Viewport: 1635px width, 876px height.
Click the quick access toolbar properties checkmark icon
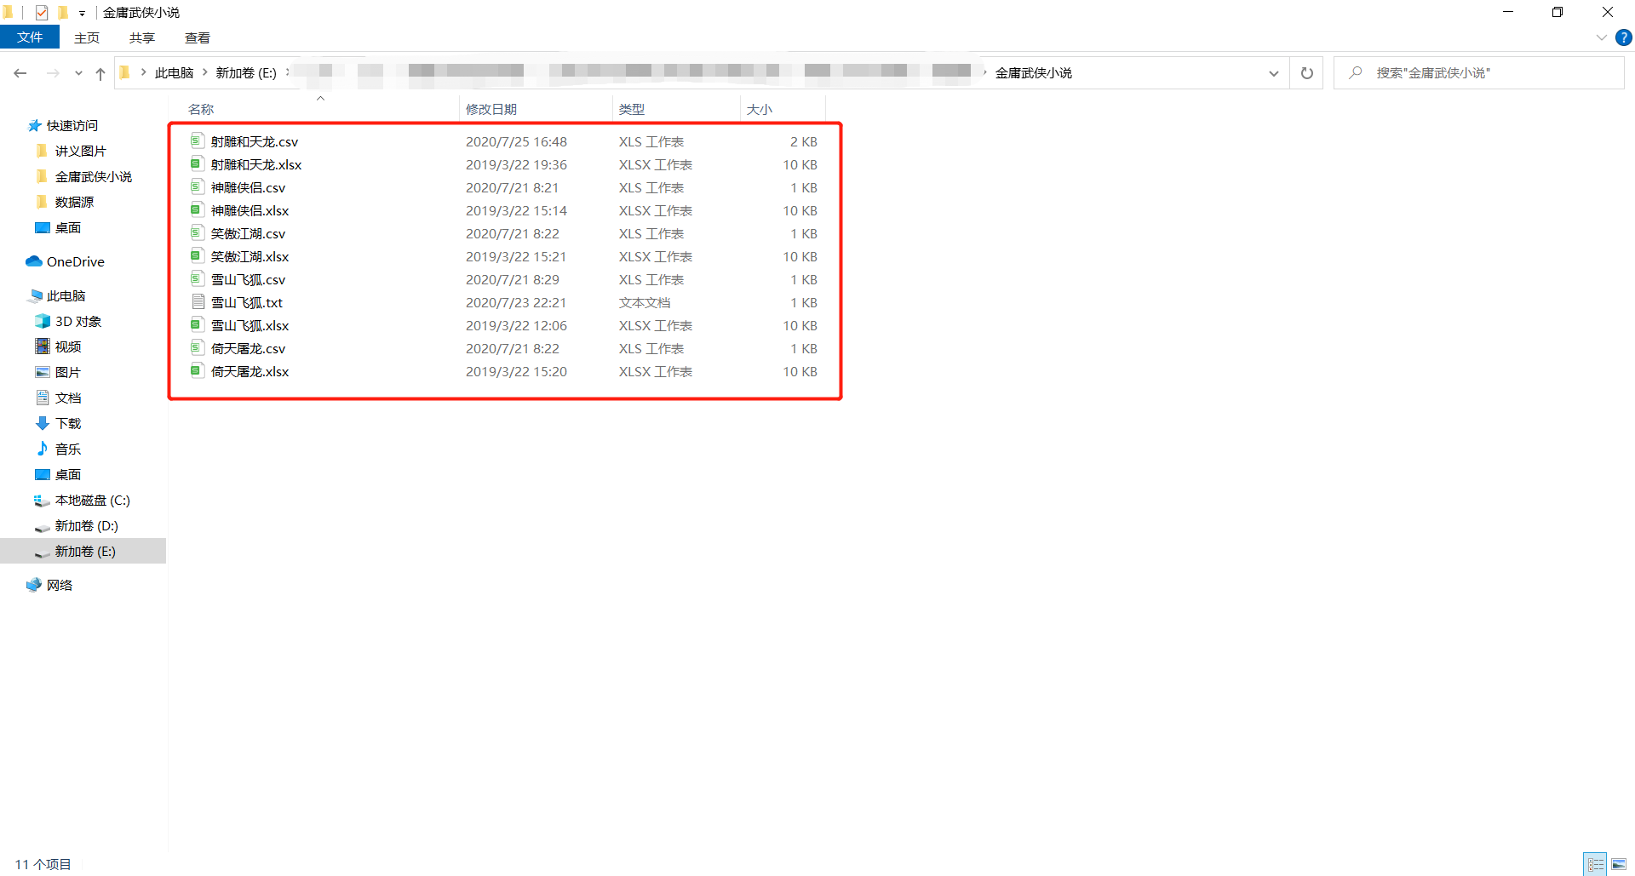[42, 12]
